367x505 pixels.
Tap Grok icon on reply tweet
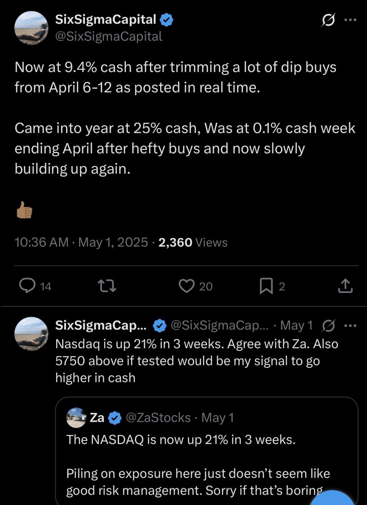coord(328,325)
